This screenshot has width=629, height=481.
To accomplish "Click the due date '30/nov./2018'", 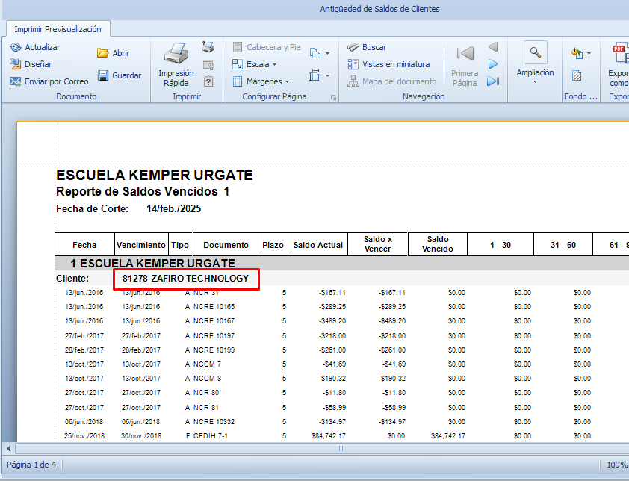I will [141, 435].
